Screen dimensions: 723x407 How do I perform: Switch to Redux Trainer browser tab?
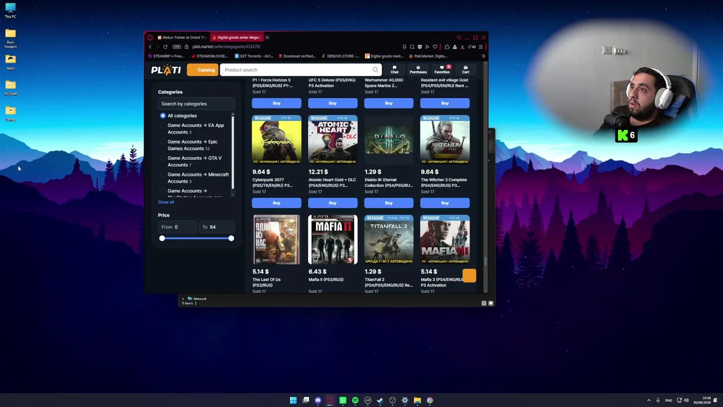pyautogui.click(x=181, y=37)
